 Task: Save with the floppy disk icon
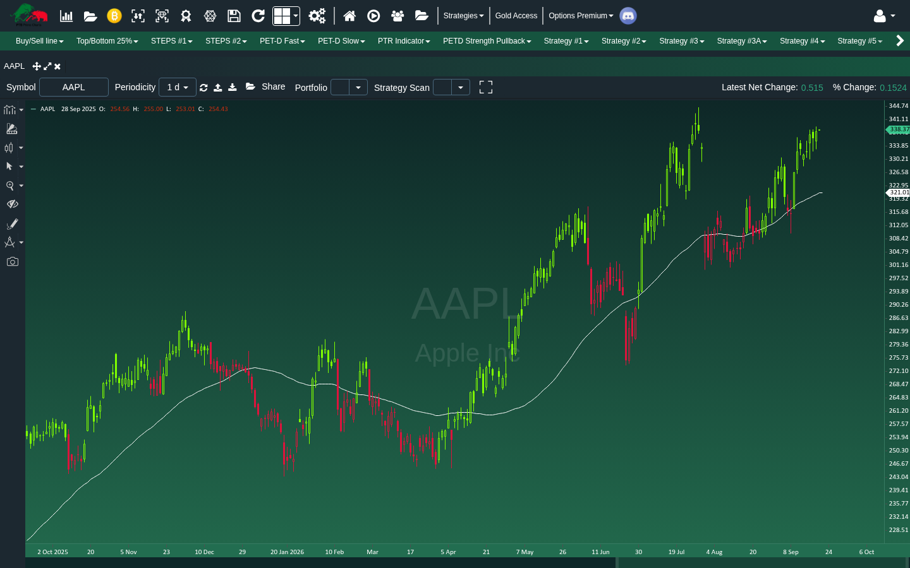(234, 16)
